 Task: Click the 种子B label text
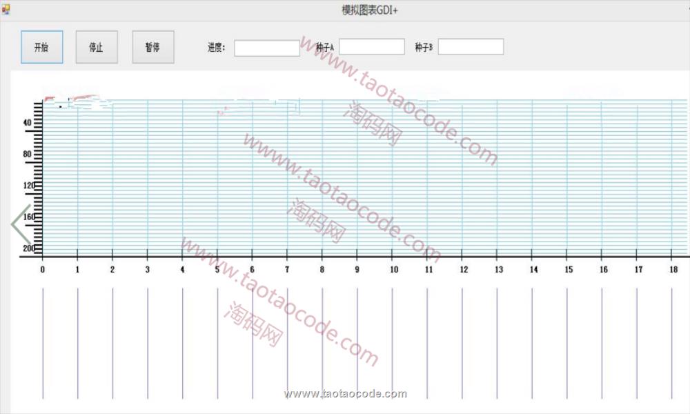pyautogui.click(x=424, y=48)
